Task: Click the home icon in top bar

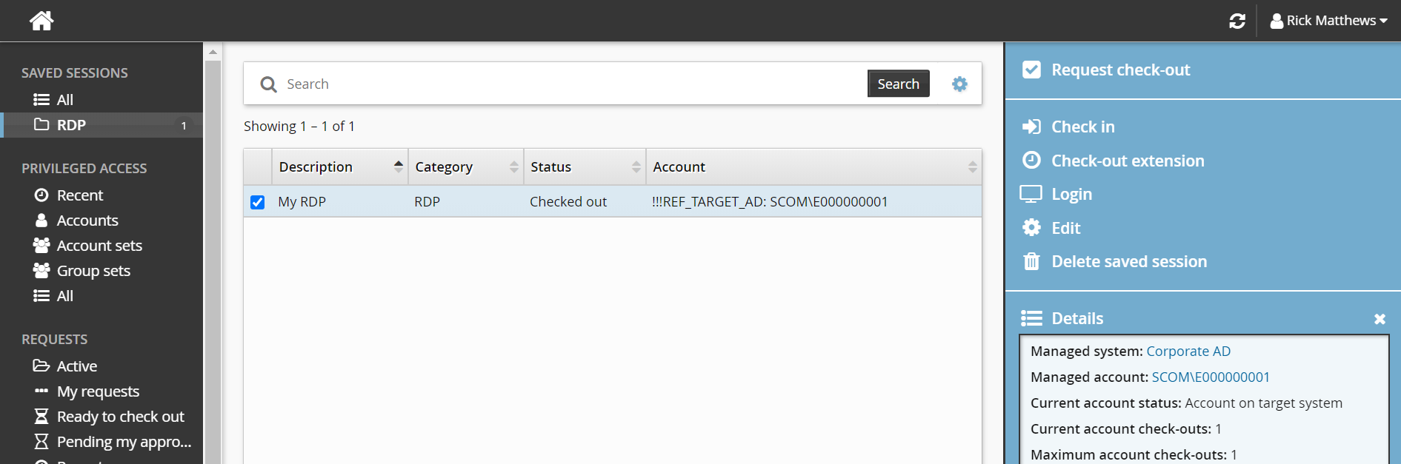Action: (x=41, y=21)
